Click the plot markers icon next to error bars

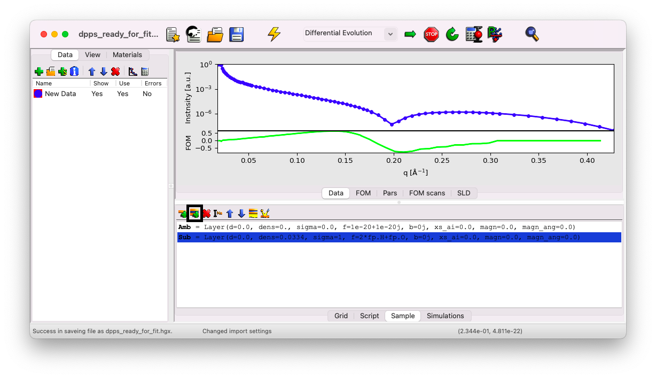(495, 35)
